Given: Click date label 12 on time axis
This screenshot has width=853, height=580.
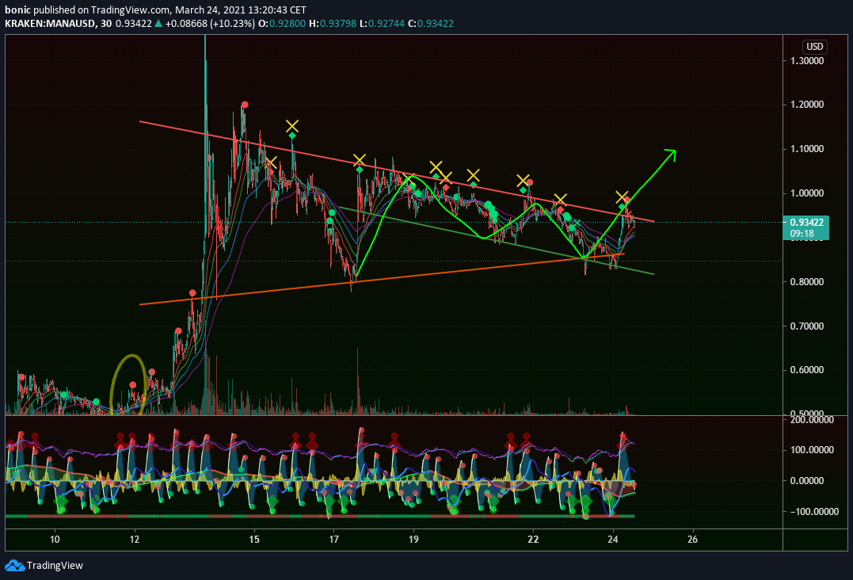Looking at the screenshot, I should [135, 539].
